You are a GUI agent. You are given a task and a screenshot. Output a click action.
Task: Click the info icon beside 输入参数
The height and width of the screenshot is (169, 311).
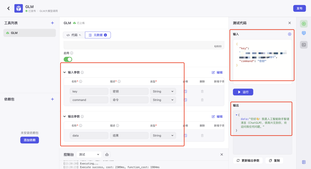82,72
